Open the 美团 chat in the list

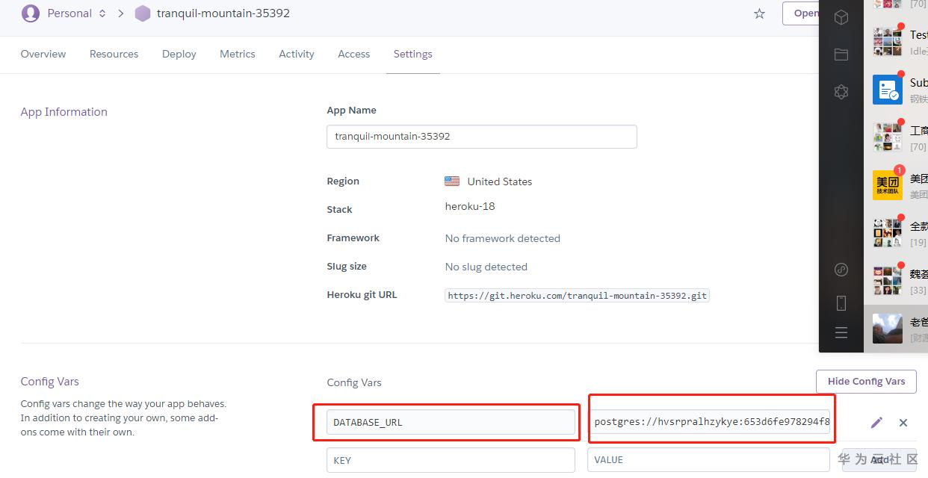click(x=897, y=185)
